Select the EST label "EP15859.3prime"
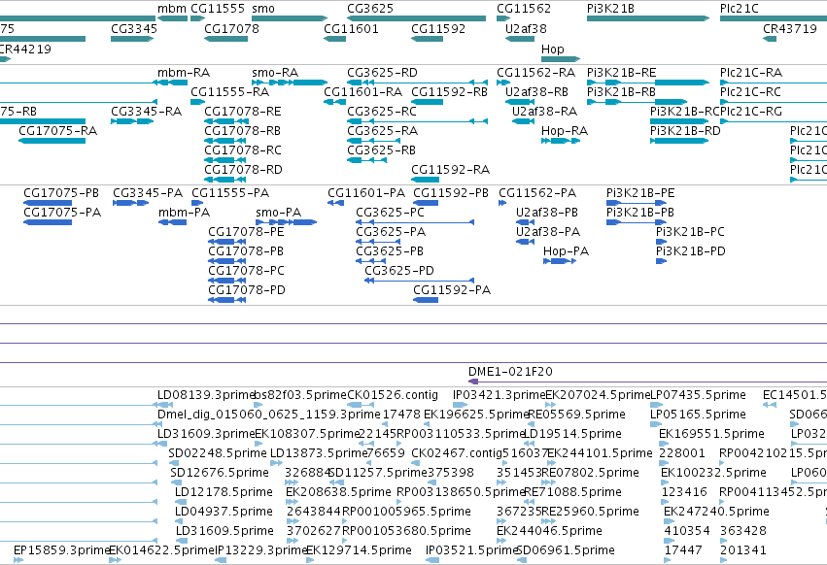The image size is (827, 565). pyautogui.click(x=61, y=550)
